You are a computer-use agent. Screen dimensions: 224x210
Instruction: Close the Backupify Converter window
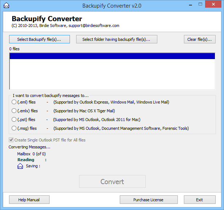pyautogui.click(x=213, y=4)
